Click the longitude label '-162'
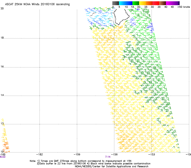Screen dimensions: 191x168 coord(39,155)
